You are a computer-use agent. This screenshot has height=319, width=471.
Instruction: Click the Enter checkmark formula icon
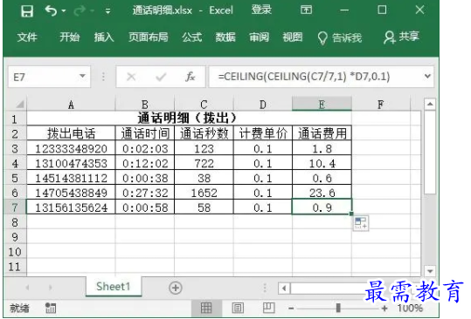tap(161, 78)
